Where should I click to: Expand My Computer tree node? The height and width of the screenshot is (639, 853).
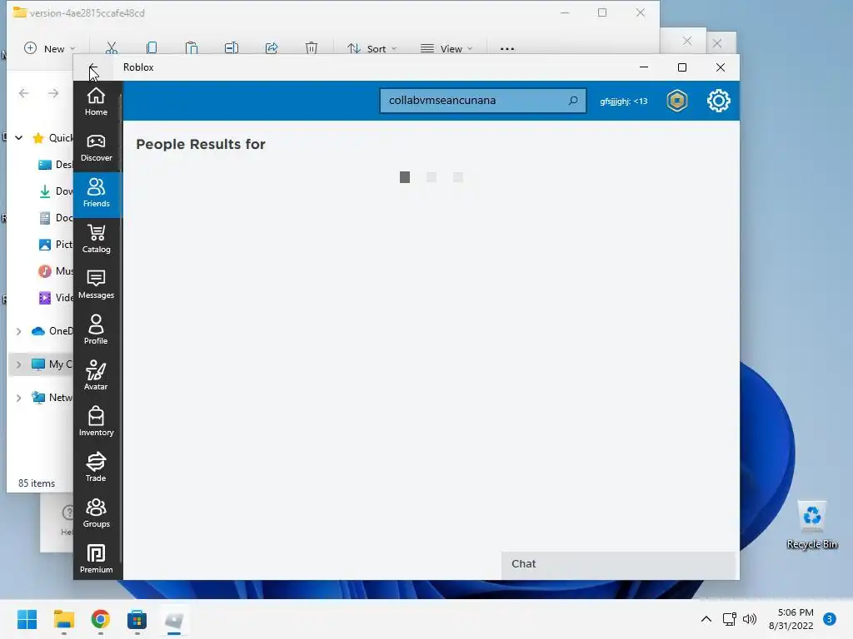(x=18, y=364)
